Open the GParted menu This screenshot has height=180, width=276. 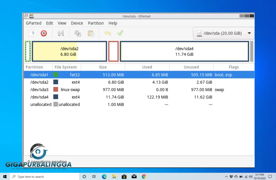pyautogui.click(x=34, y=23)
